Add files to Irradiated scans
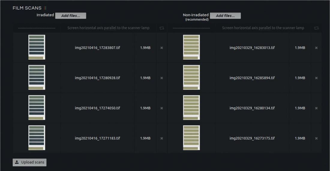The width and height of the screenshot is (330, 171). coord(70,16)
